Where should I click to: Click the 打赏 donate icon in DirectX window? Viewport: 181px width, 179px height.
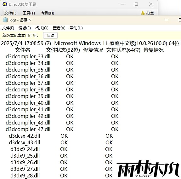(x=143, y=13)
